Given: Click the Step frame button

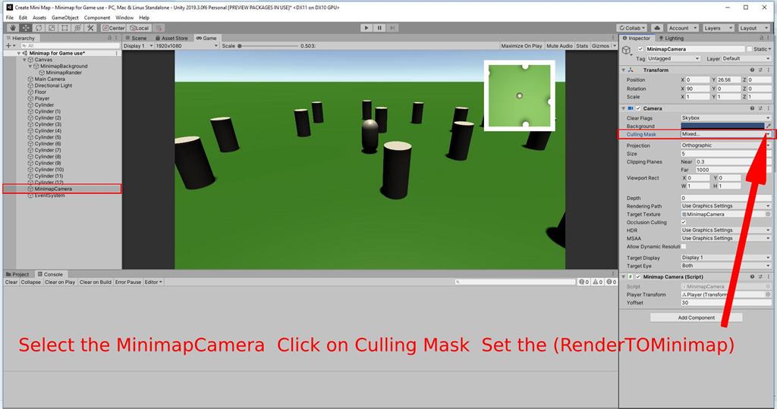Looking at the screenshot, I should point(392,28).
